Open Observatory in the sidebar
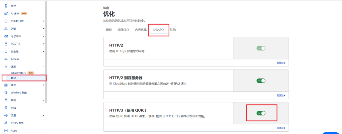The height and width of the screenshot is (134, 342). [x=18, y=73]
